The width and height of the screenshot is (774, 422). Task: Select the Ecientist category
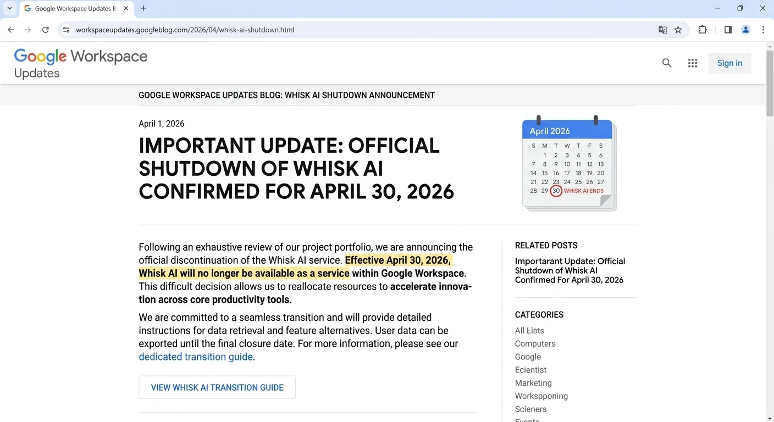[x=530, y=370]
